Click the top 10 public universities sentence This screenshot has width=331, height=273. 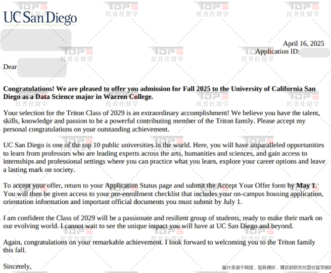(98, 145)
